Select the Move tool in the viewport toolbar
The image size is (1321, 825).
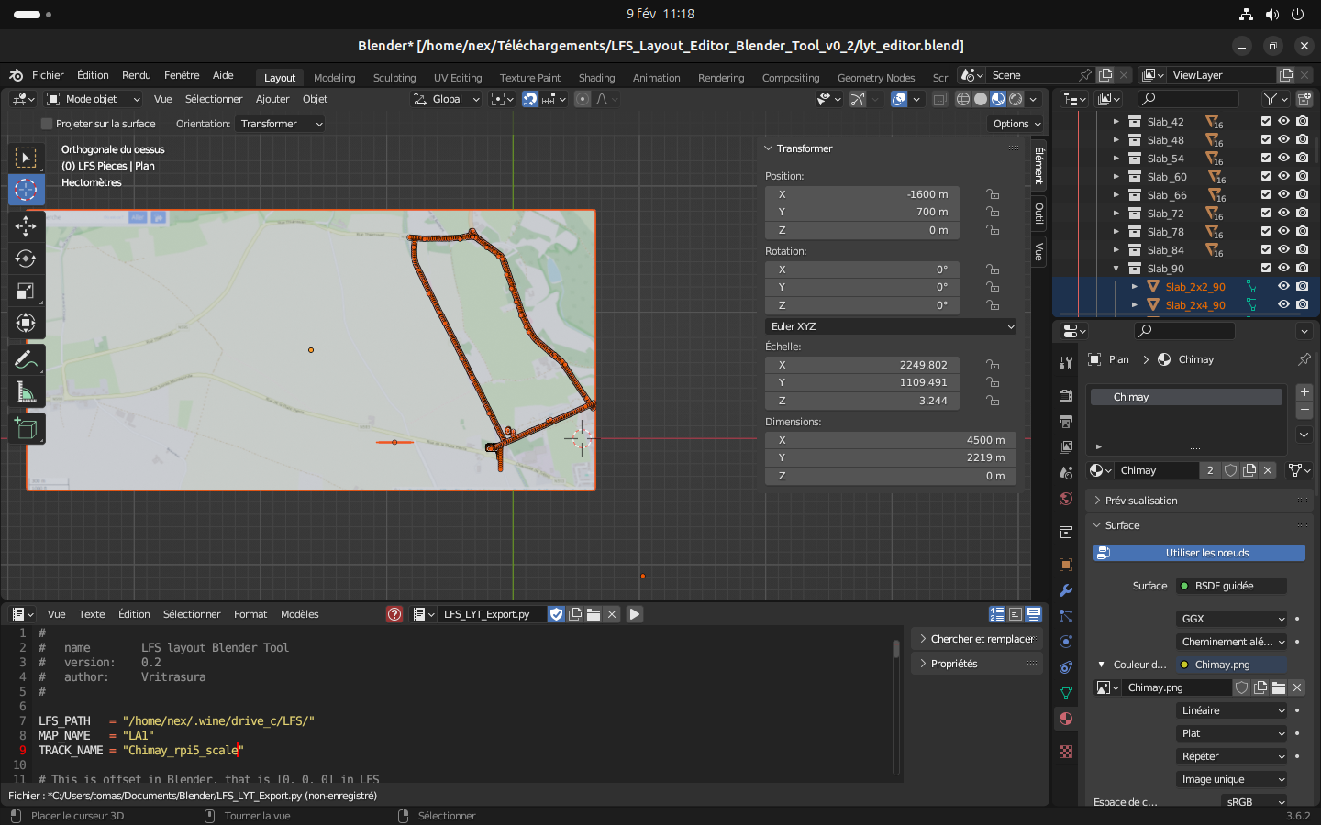pyautogui.click(x=26, y=225)
